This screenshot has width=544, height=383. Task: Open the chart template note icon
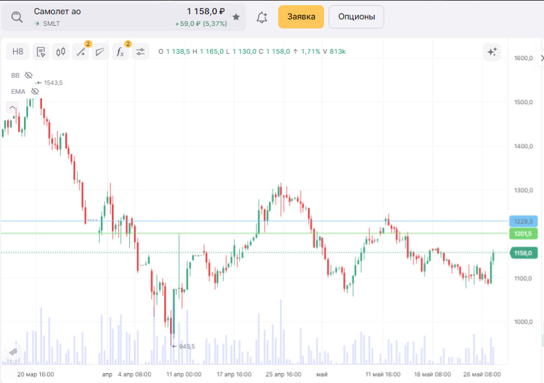[x=41, y=52]
